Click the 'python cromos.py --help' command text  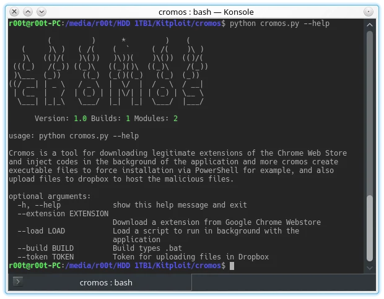pos(279,23)
